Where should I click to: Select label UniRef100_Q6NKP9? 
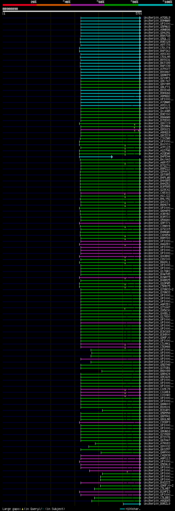coord(157,75)
